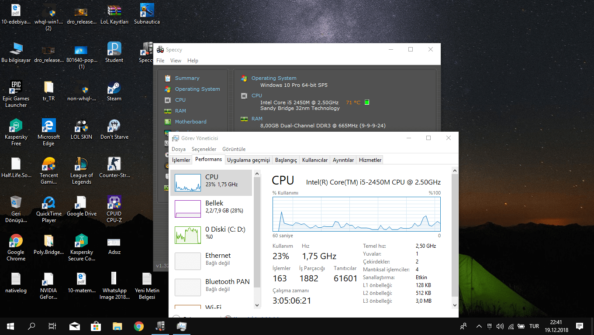Image resolution: width=594 pixels, height=335 pixels.
Task: Open taskbar search
Action: click(31, 326)
